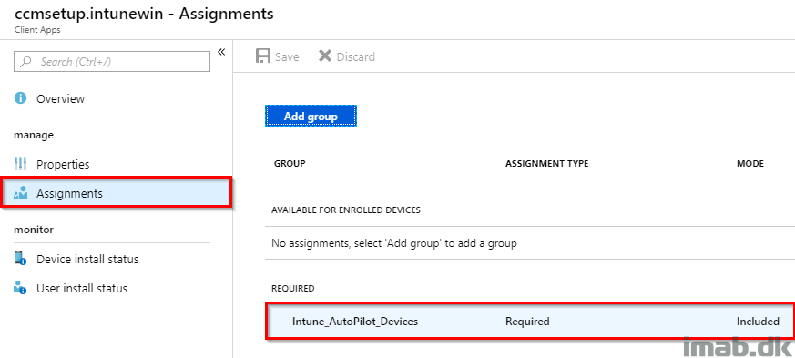Click the GROUP column header
Image resolution: width=795 pixels, height=358 pixels.
coord(290,164)
